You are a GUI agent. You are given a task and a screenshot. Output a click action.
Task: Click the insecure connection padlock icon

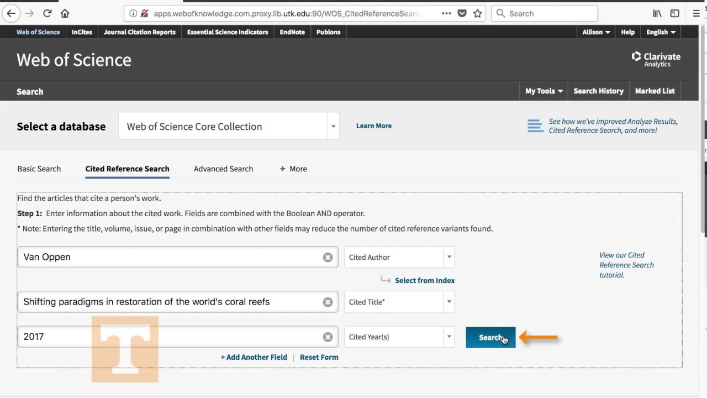point(145,13)
